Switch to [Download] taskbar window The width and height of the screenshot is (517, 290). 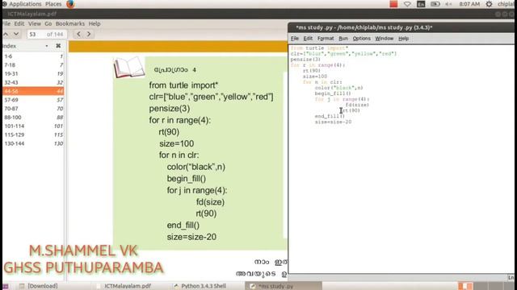tap(39, 286)
